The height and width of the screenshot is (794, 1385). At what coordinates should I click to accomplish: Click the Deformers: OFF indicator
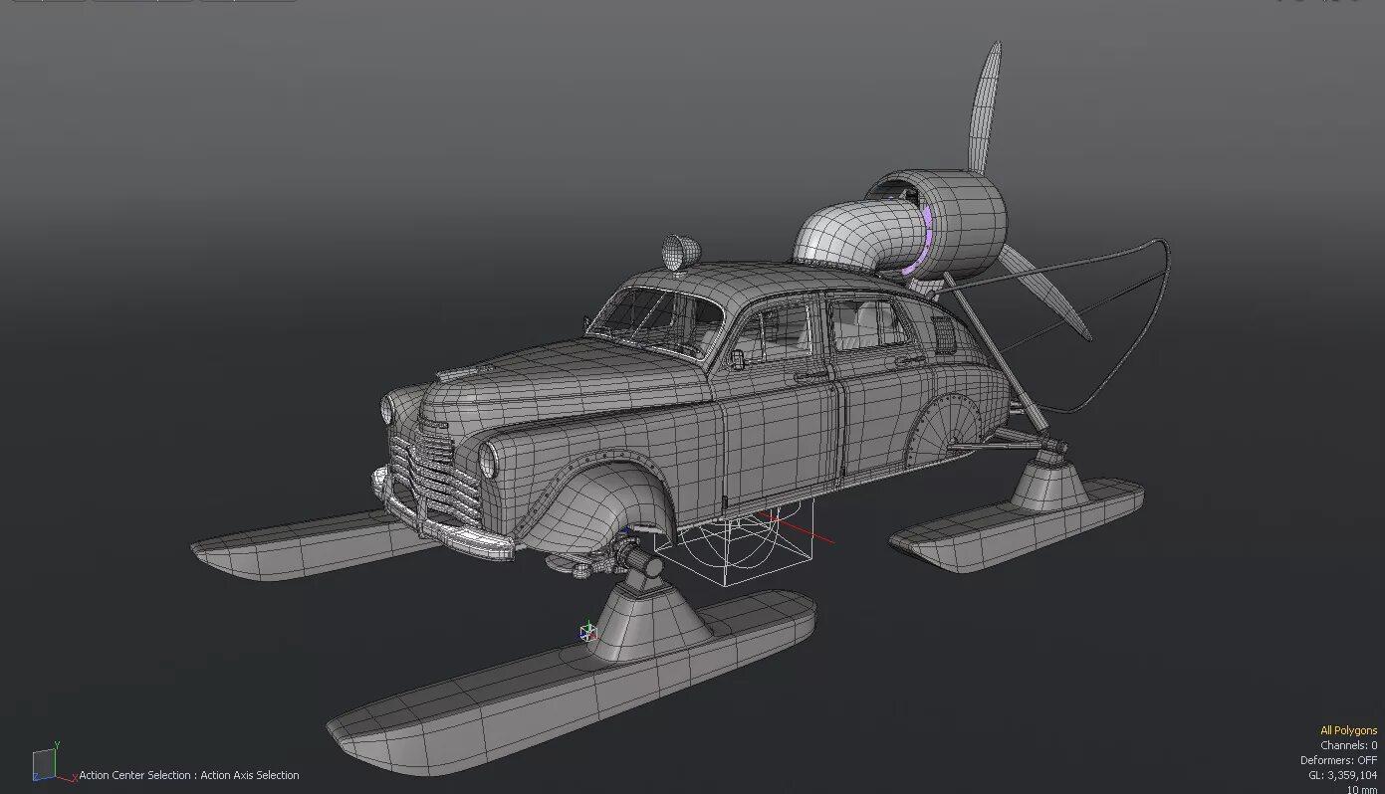1338,760
